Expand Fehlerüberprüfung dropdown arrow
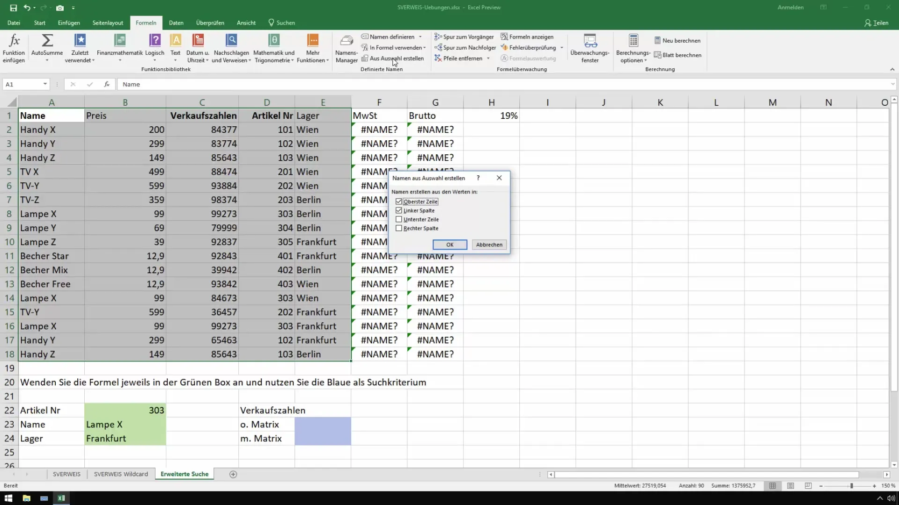 pos(562,48)
